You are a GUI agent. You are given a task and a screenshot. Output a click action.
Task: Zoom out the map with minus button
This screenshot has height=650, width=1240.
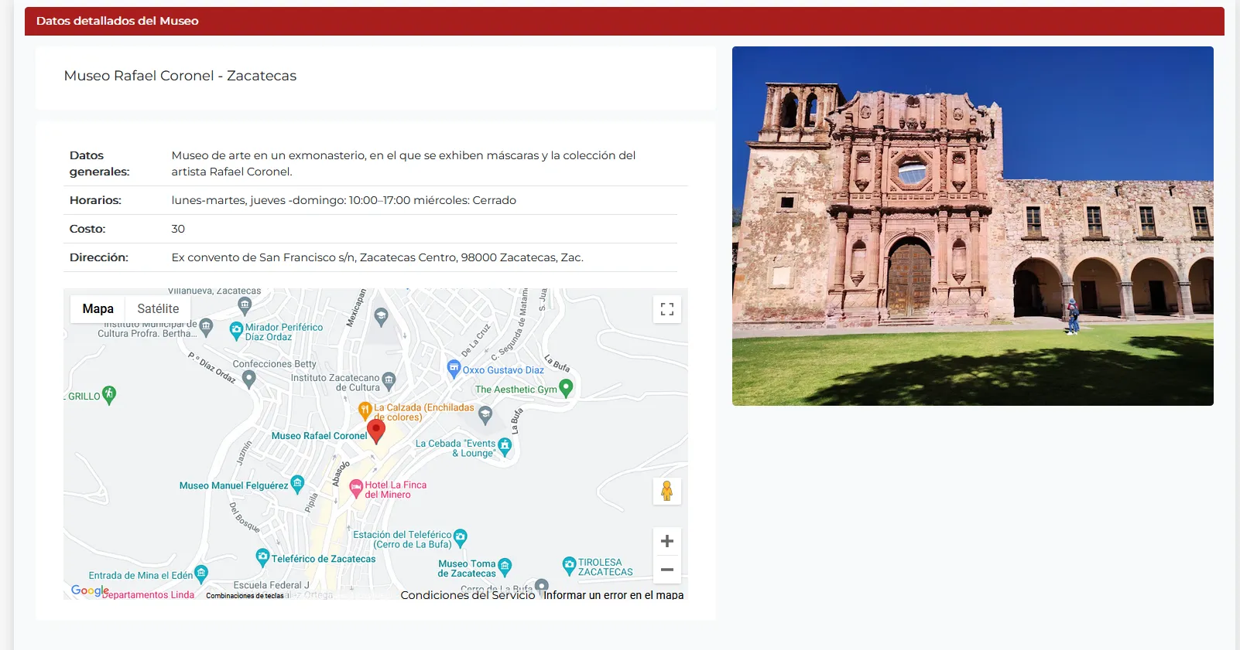tap(666, 570)
